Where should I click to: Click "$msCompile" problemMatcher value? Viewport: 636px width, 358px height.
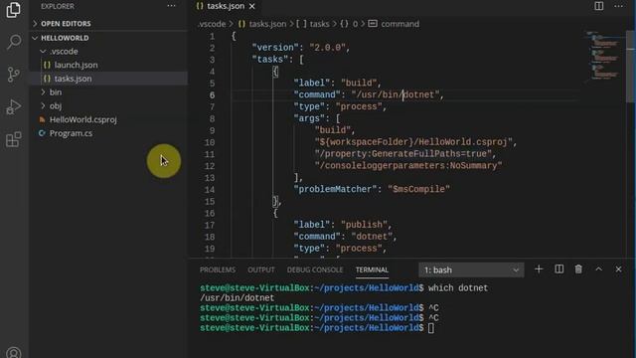pos(418,190)
